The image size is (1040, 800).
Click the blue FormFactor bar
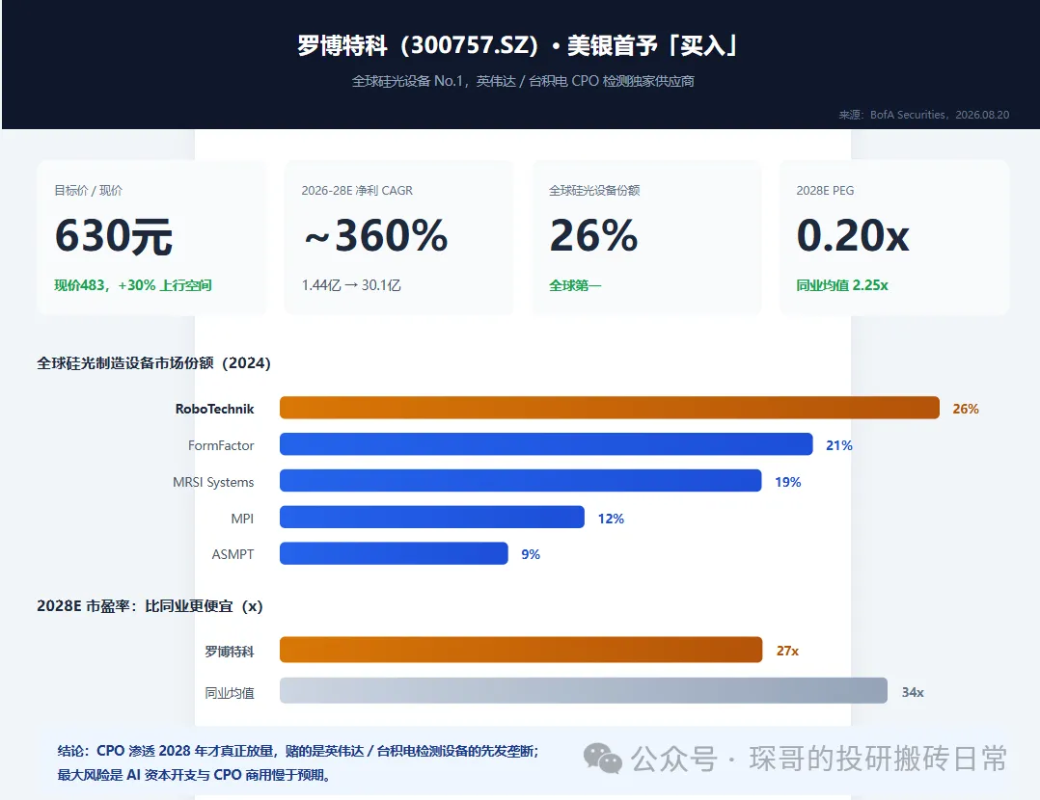[546, 444]
